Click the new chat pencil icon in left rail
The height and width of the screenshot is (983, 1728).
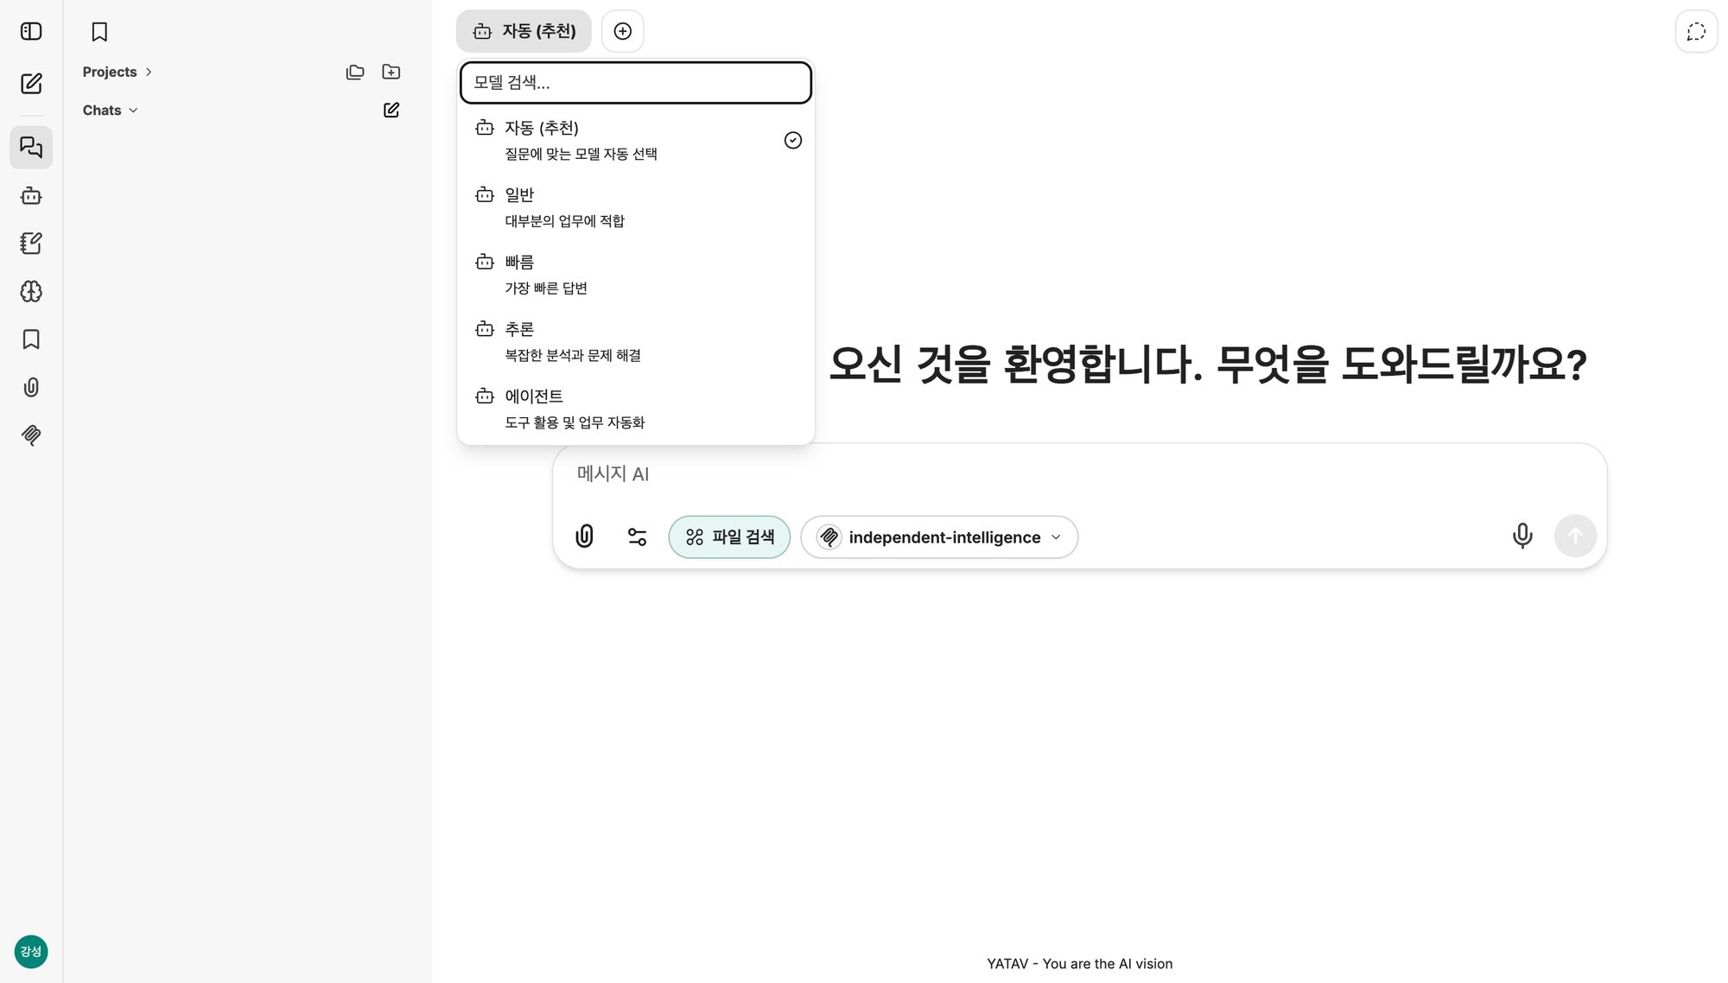tap(31, 84)
